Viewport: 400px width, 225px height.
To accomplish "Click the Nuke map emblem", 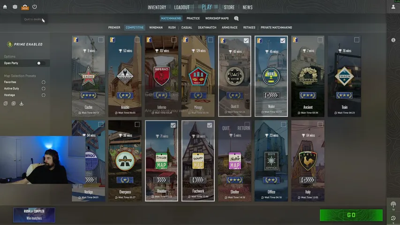I will [271, 76].
